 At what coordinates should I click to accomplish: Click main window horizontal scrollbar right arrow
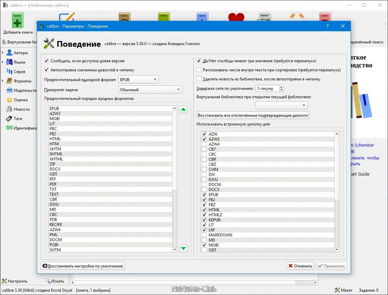(315, 283)
